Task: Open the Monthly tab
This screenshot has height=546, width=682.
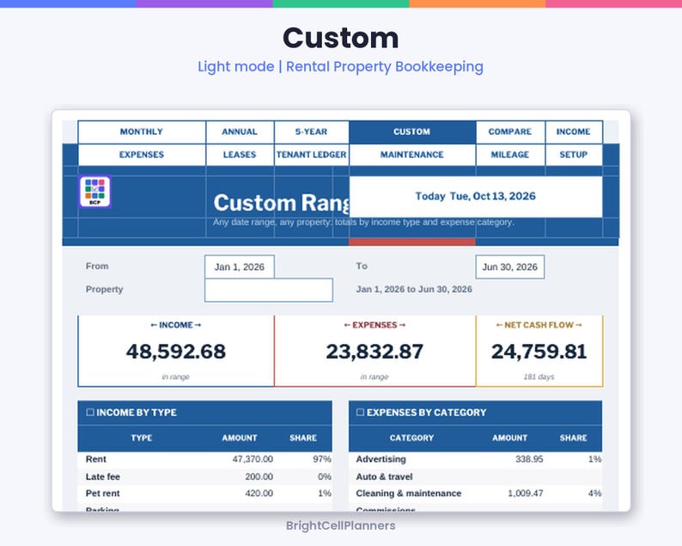Action: [142, 132]
